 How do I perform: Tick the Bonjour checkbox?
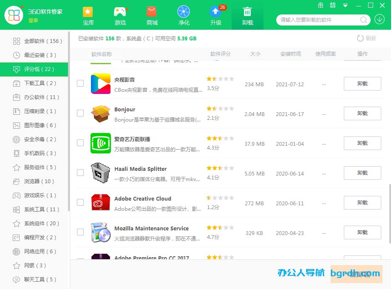[80, 113]
